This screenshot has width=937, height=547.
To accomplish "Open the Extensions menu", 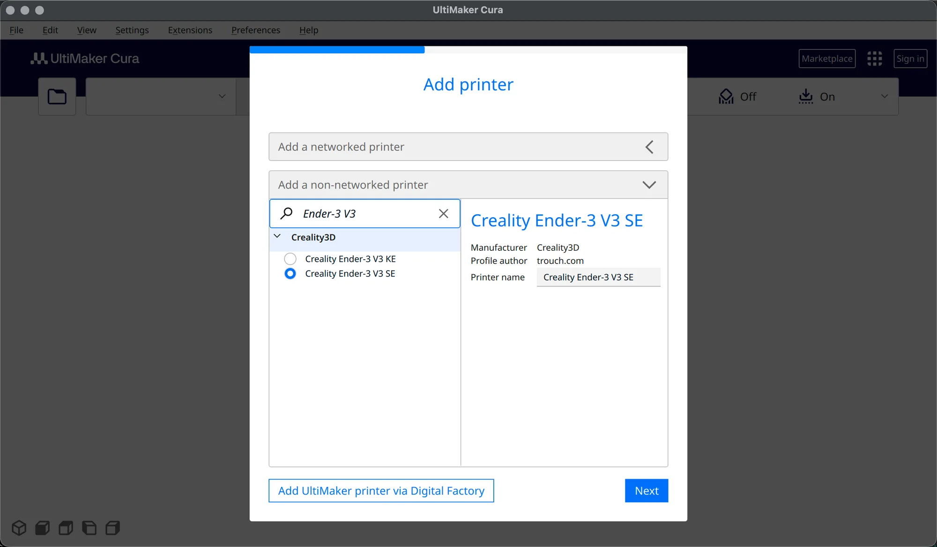I will click(190, 30).
